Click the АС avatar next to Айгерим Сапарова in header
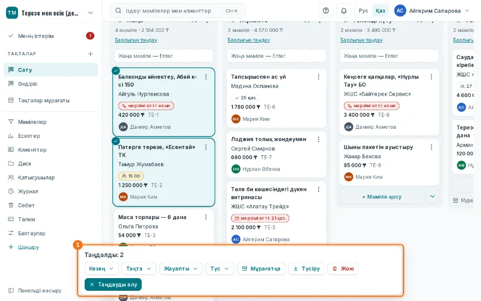This screenshot has height=301, width=481. [400, 11]
